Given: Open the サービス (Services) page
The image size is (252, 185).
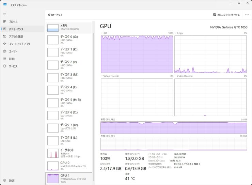Looking at the screenshot, I should [x=13, y=66].
